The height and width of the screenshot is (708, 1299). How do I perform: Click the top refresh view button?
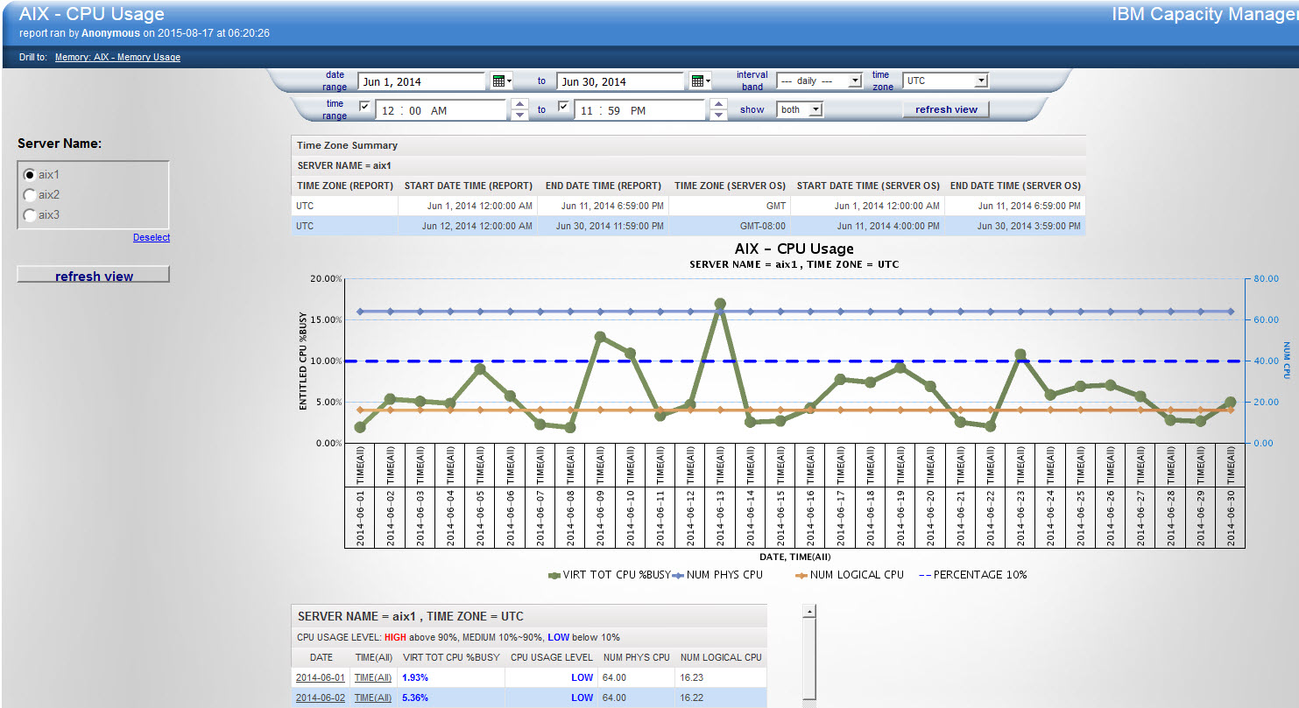[x=945, y=109]
